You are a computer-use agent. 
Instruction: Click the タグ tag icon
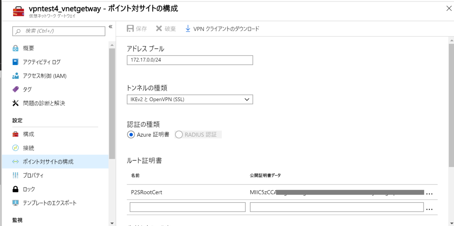point(16,90)
